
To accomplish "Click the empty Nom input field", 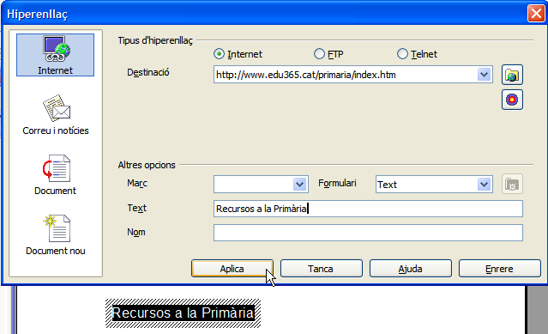I will coord(368,233).
